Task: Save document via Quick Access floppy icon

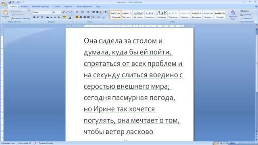Action: pyautogui.click(x=10, y=2)
